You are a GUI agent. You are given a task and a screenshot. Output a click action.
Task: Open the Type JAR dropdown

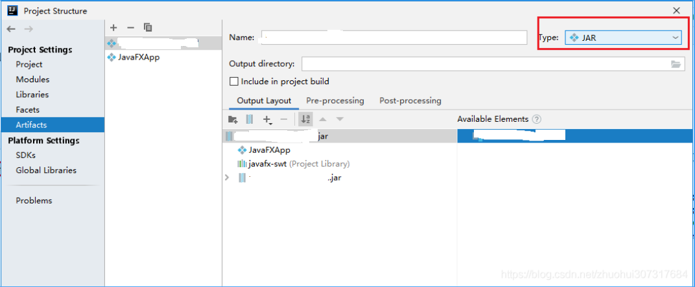click(623, 38)
